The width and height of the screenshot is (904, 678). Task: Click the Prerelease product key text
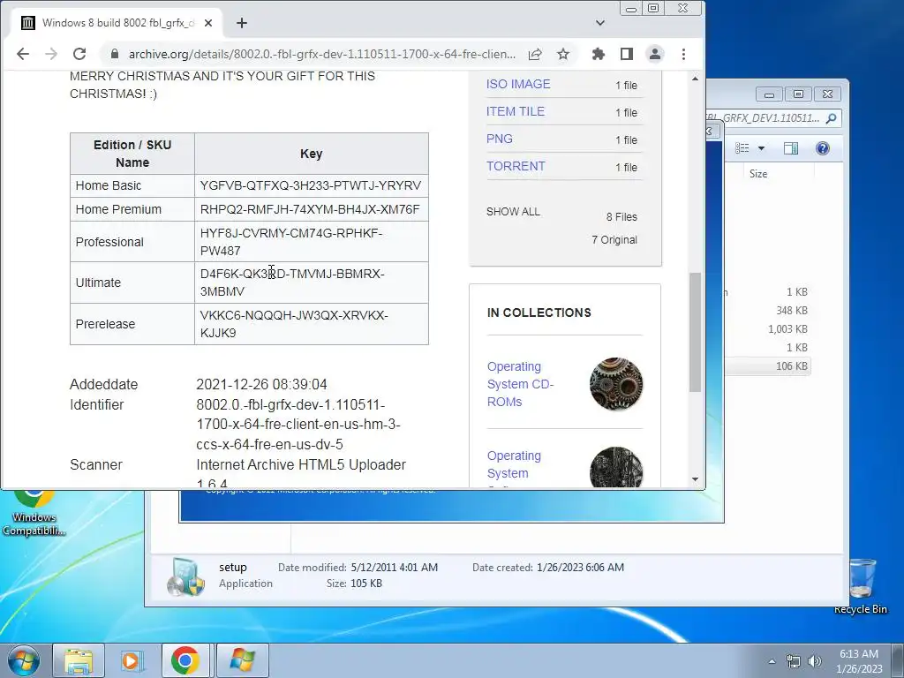(294, 324)
